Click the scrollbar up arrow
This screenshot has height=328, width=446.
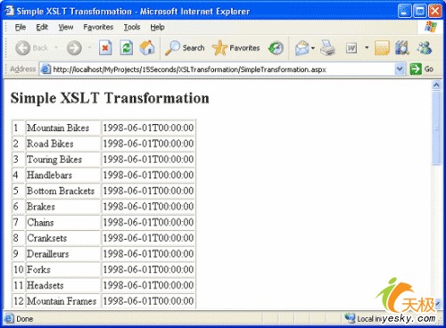click(436, 86)
